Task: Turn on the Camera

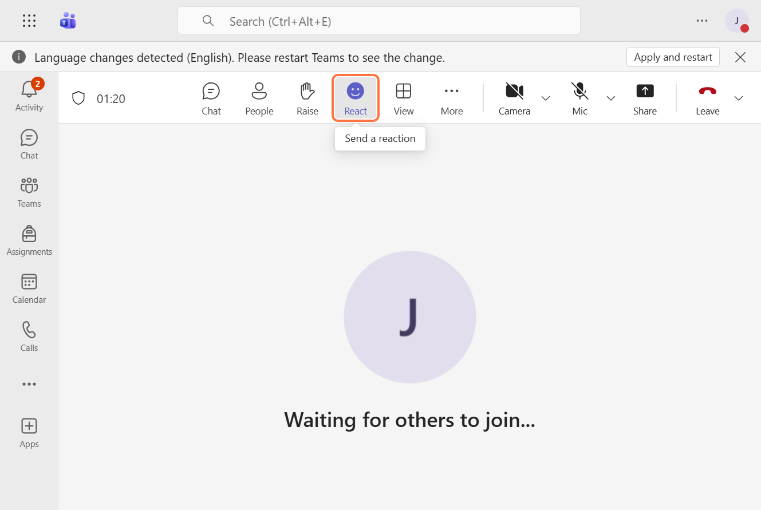Action: pos(514,98)
